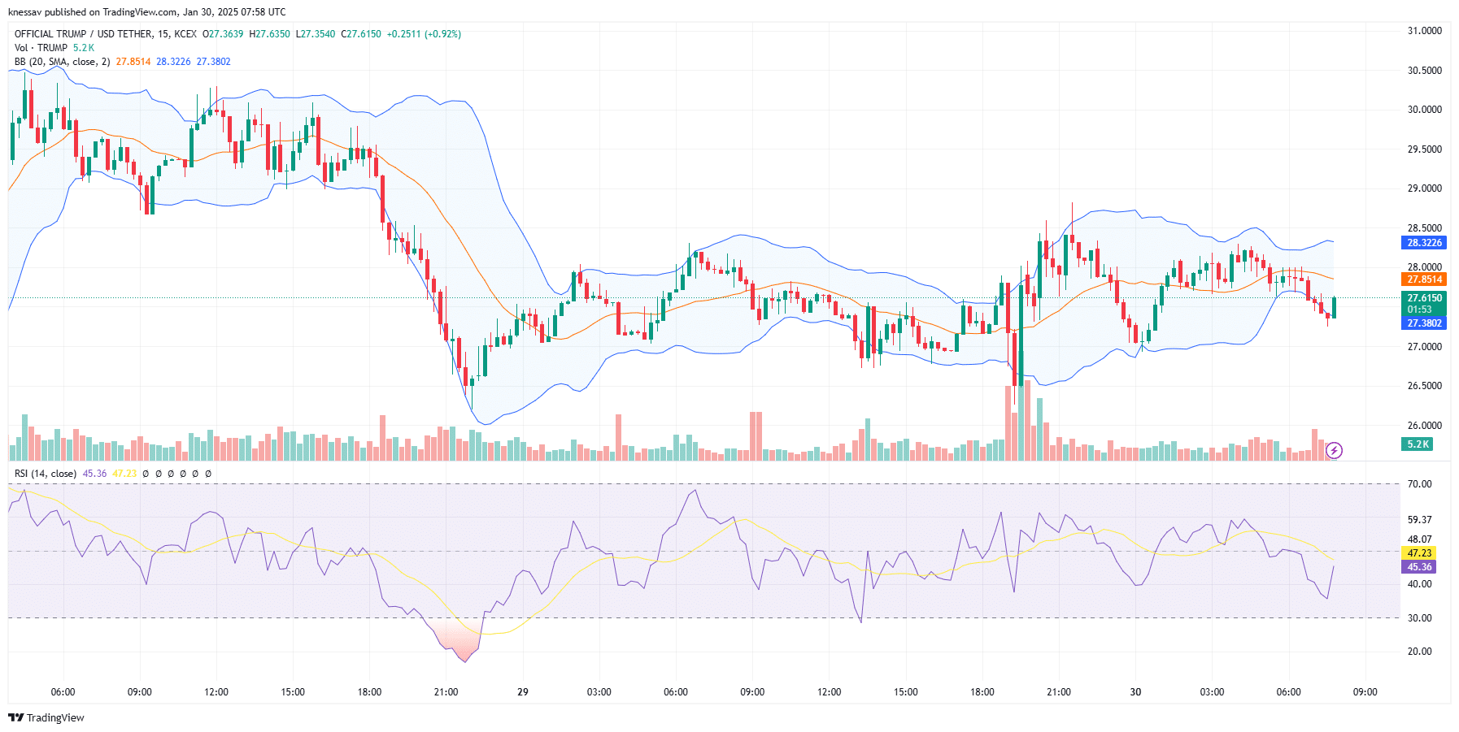The image size is (1459, 732).
Task: Click the 20.00 RSI axis label
Action: [x=1420, y=652]
